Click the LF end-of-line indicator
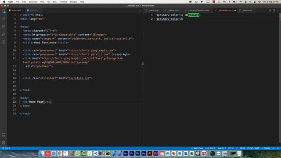Viewport: 281px width, 158px height. pyautogui.click(x=237, y=148)
